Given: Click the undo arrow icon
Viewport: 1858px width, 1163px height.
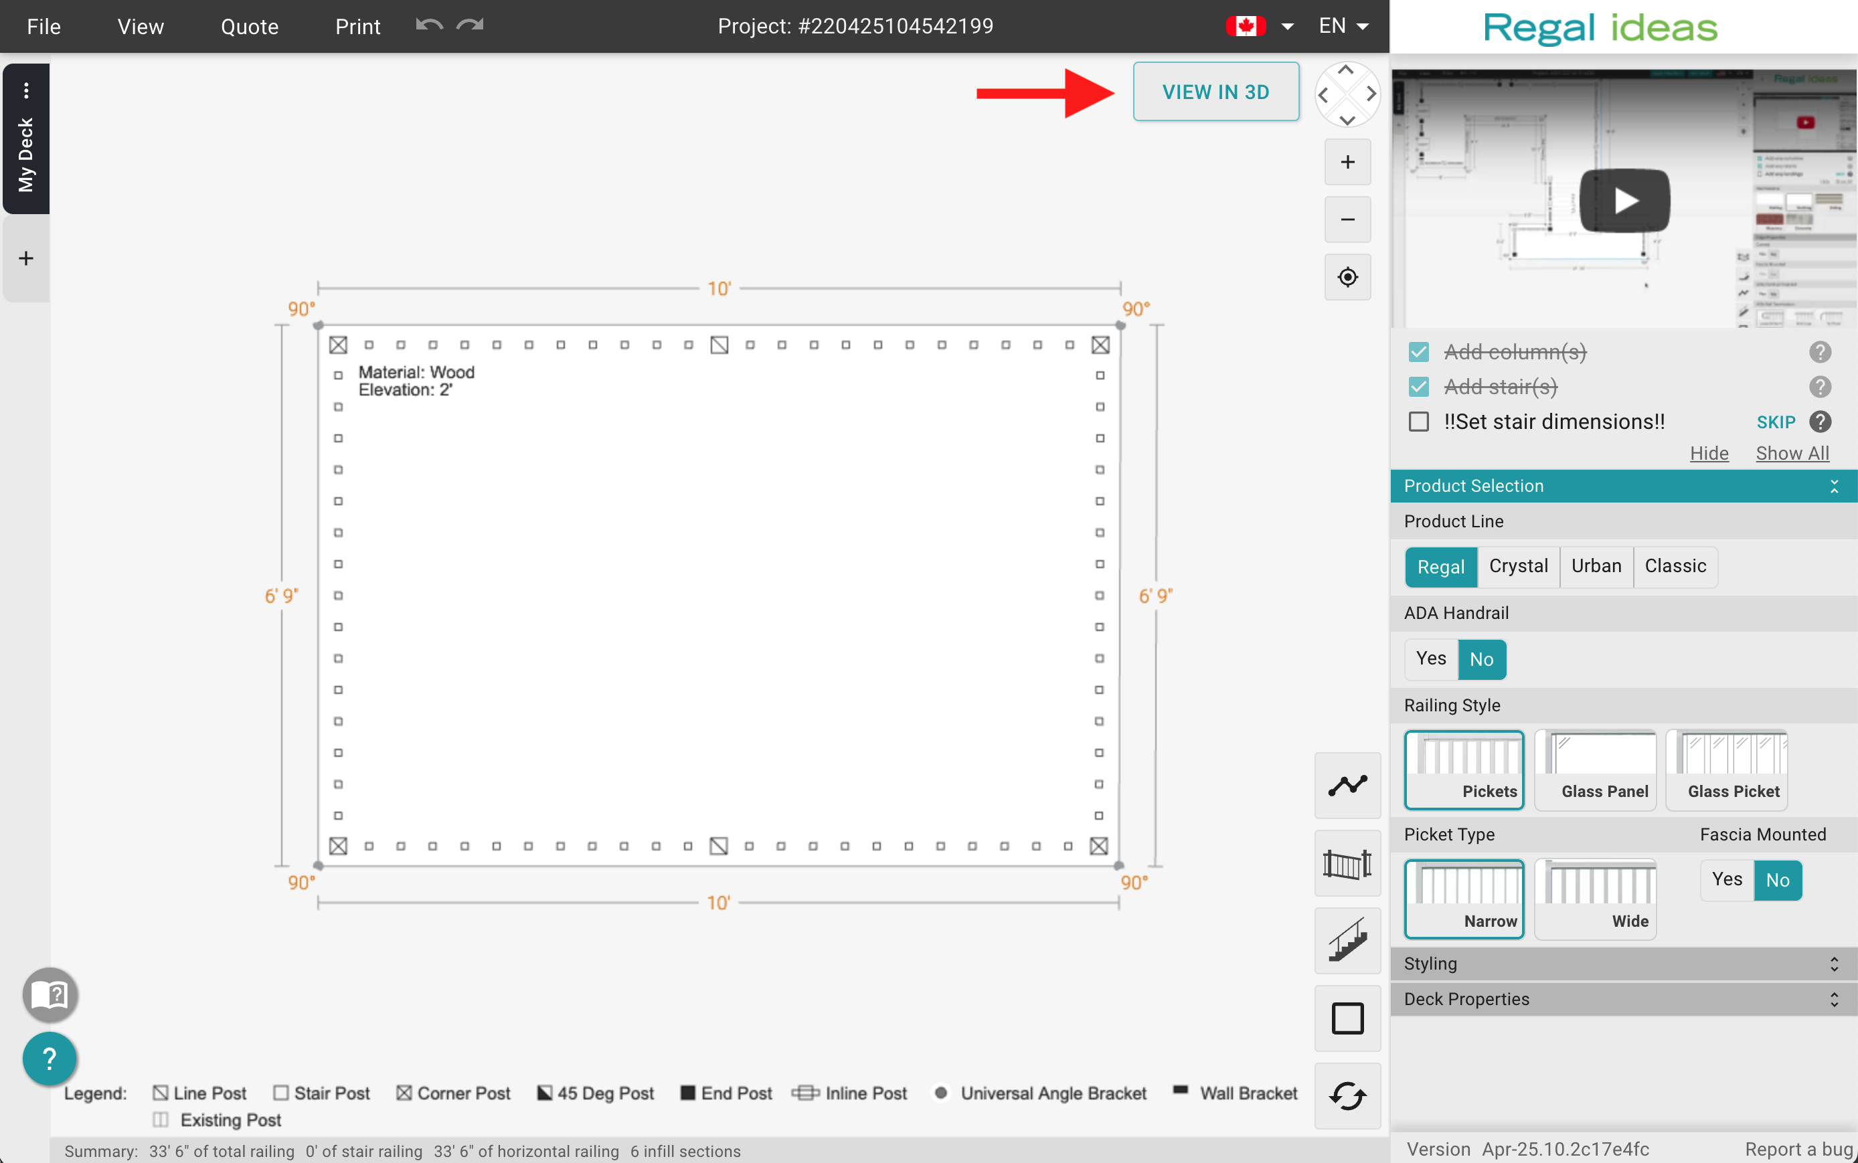Looking at the screenshot, I should [429, 25].
